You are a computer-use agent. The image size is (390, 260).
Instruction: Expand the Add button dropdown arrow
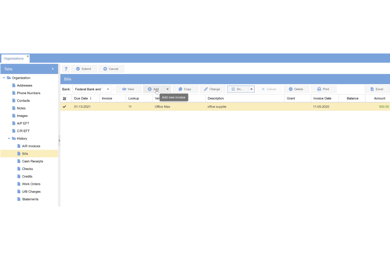click(x=168, y=89)
